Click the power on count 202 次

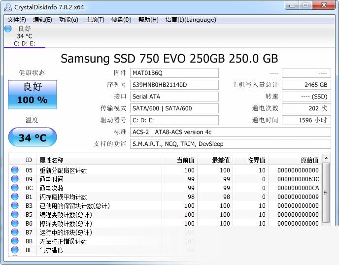click(306, 108)
